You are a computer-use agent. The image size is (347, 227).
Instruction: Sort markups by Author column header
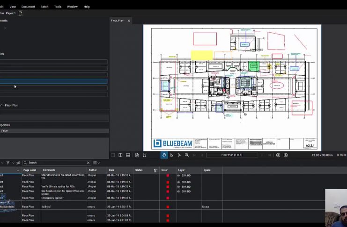(x=93, y=170)
